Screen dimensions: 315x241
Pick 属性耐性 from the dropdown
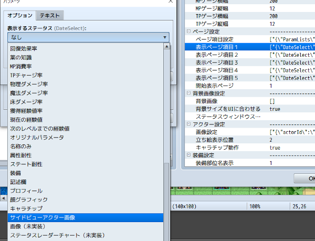pyautogui.click(x=86, y=155)
